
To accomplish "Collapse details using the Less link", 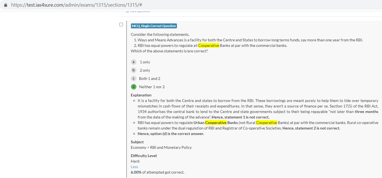I will (x=134, y=167).
